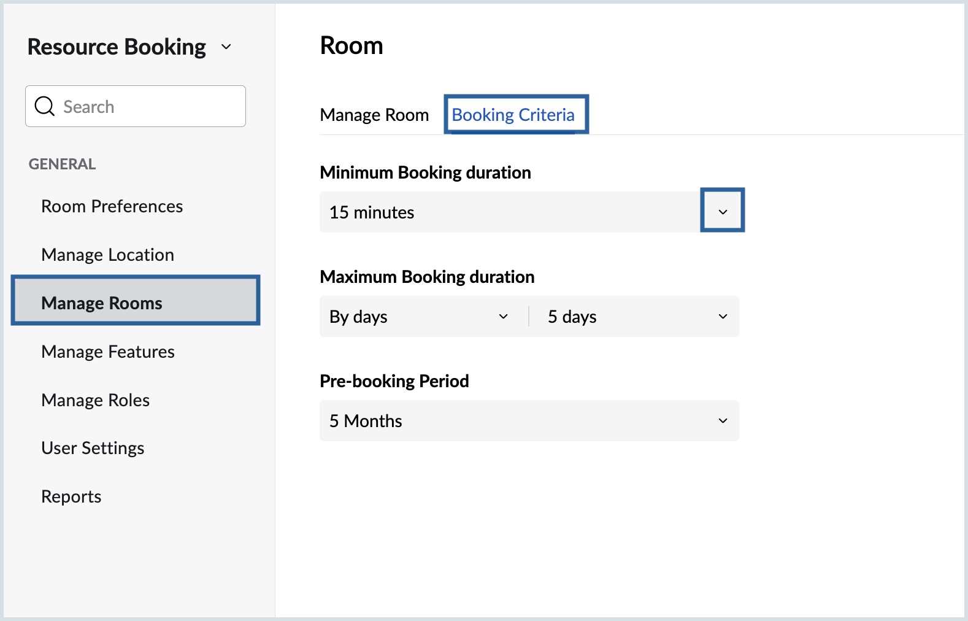This screenshot has height=621, width=968.
Task: Click the 15 minutes value field
Action: point(509,212)
